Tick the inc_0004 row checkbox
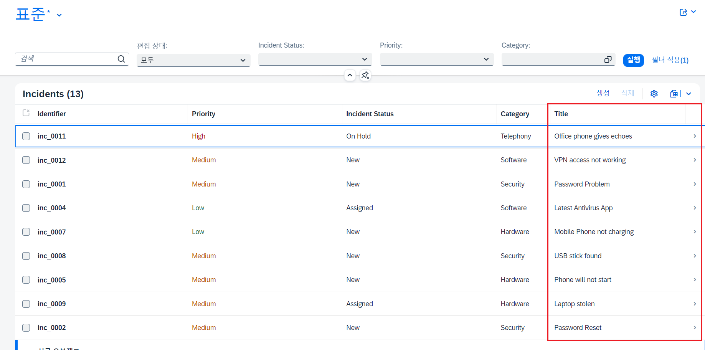This screenshot has height=350, width=705. (26, 208)
